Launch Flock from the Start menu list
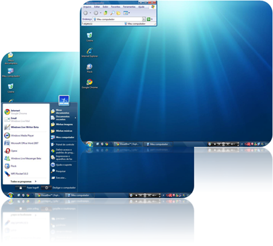The image size is (273, 246). [x=10, y=166]
